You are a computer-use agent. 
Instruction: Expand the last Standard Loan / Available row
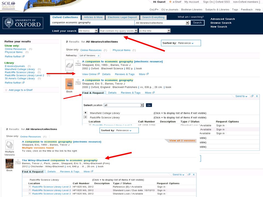click(x=30, y=193)
